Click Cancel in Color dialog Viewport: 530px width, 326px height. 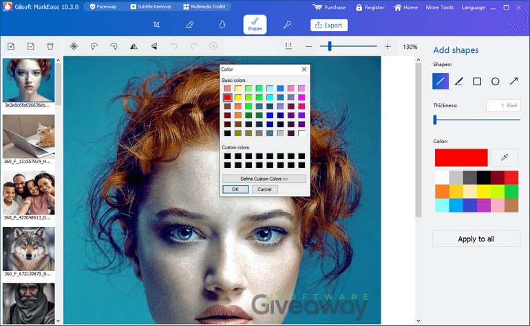tap(264, 189)
